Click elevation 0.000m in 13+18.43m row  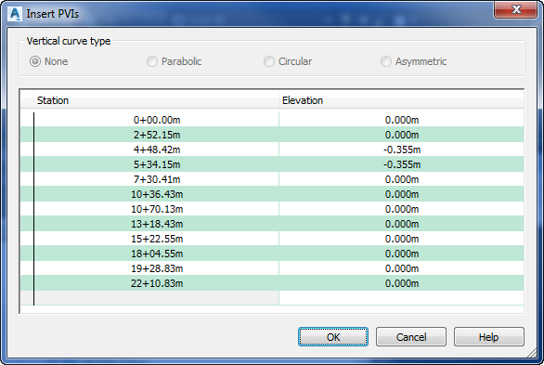(401, 224)
